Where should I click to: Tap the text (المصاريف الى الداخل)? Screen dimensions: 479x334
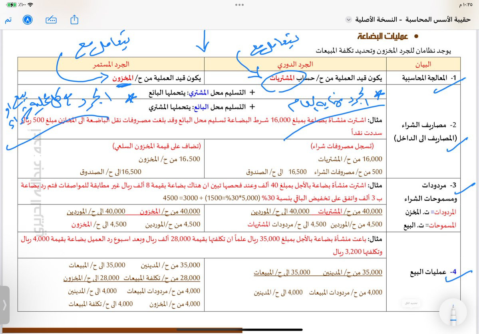point(425,138)
